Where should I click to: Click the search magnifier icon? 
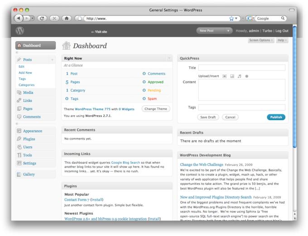click(x=283, y=18)
